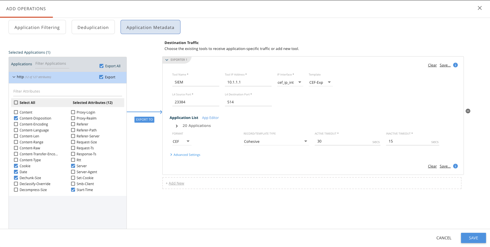Viewport: 490px width, 247px height.
Task: Uncheck the Server attribute
Action: 73,166
